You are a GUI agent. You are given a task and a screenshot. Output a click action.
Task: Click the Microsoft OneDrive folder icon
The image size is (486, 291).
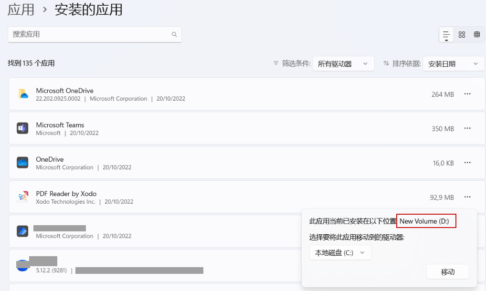click(22, 94)
